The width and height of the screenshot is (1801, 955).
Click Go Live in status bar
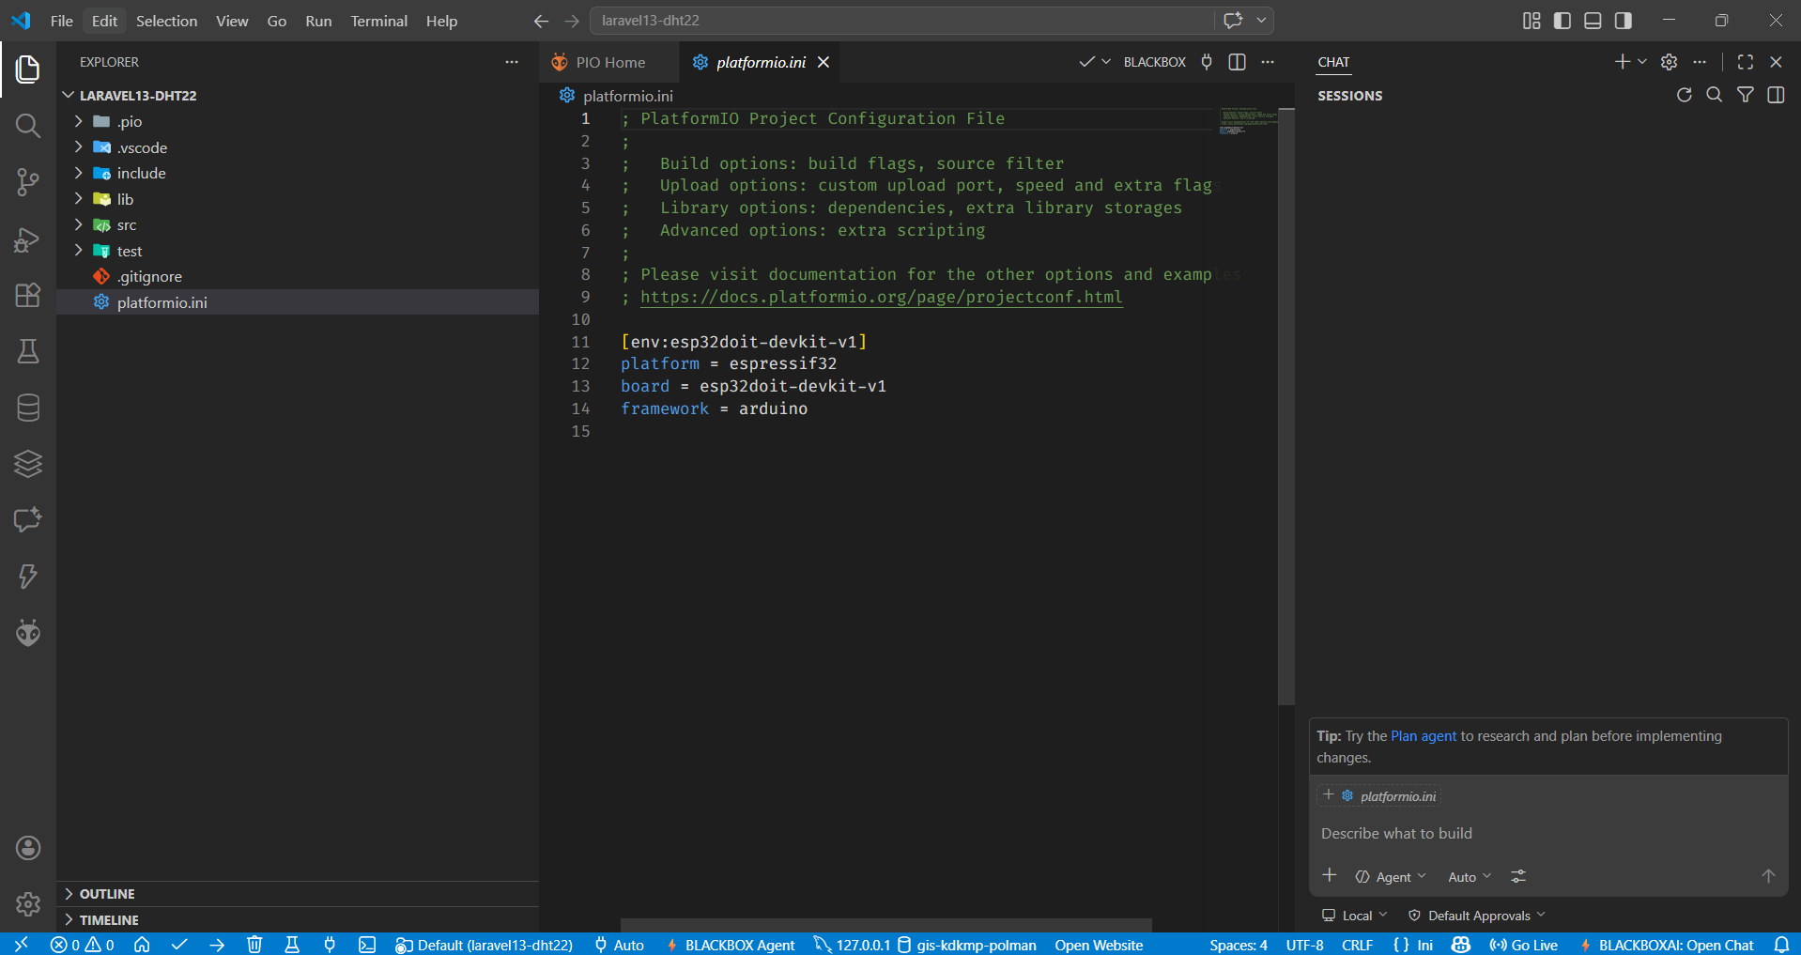1524,945
